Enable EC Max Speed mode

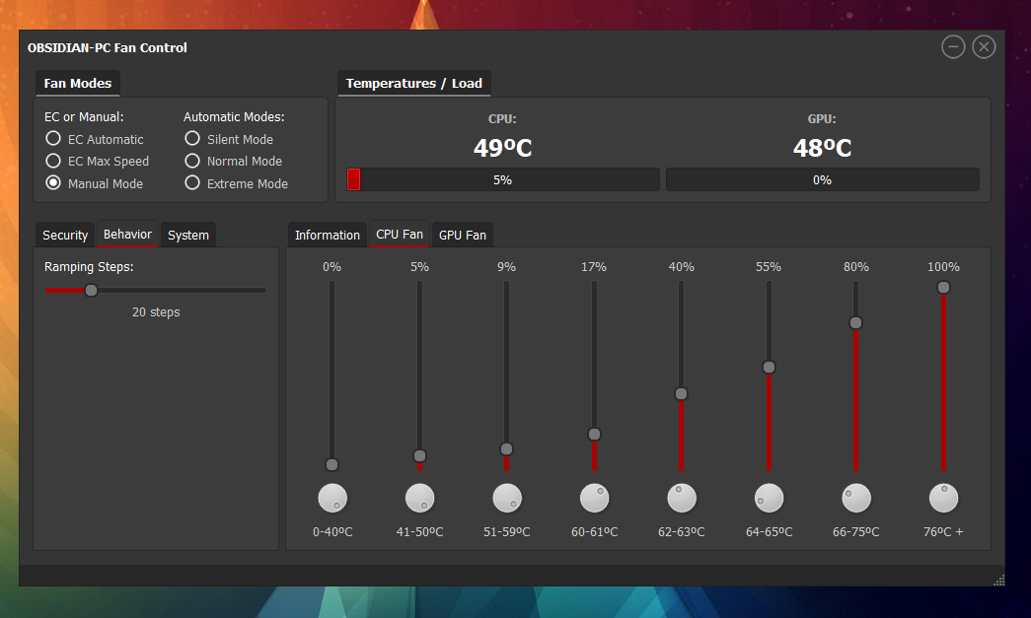click(x=53, y=161)
